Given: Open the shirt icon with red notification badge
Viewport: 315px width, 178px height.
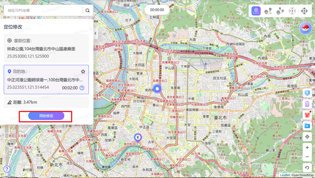Looking at the screenshot, I should click(x=307, y=115).
